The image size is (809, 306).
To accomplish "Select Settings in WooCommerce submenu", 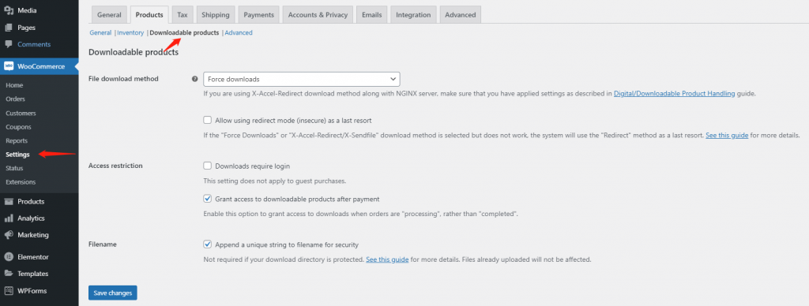I will coord(17,154).
